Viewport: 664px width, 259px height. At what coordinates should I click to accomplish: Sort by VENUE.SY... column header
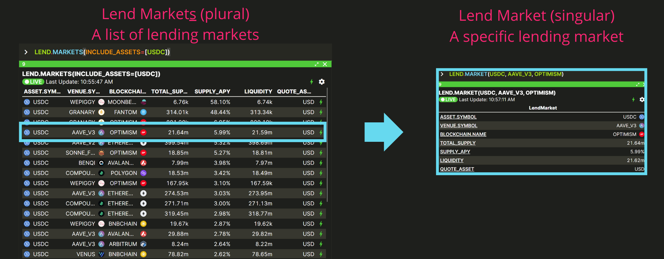pyautogui.click(x=84, y=92)
